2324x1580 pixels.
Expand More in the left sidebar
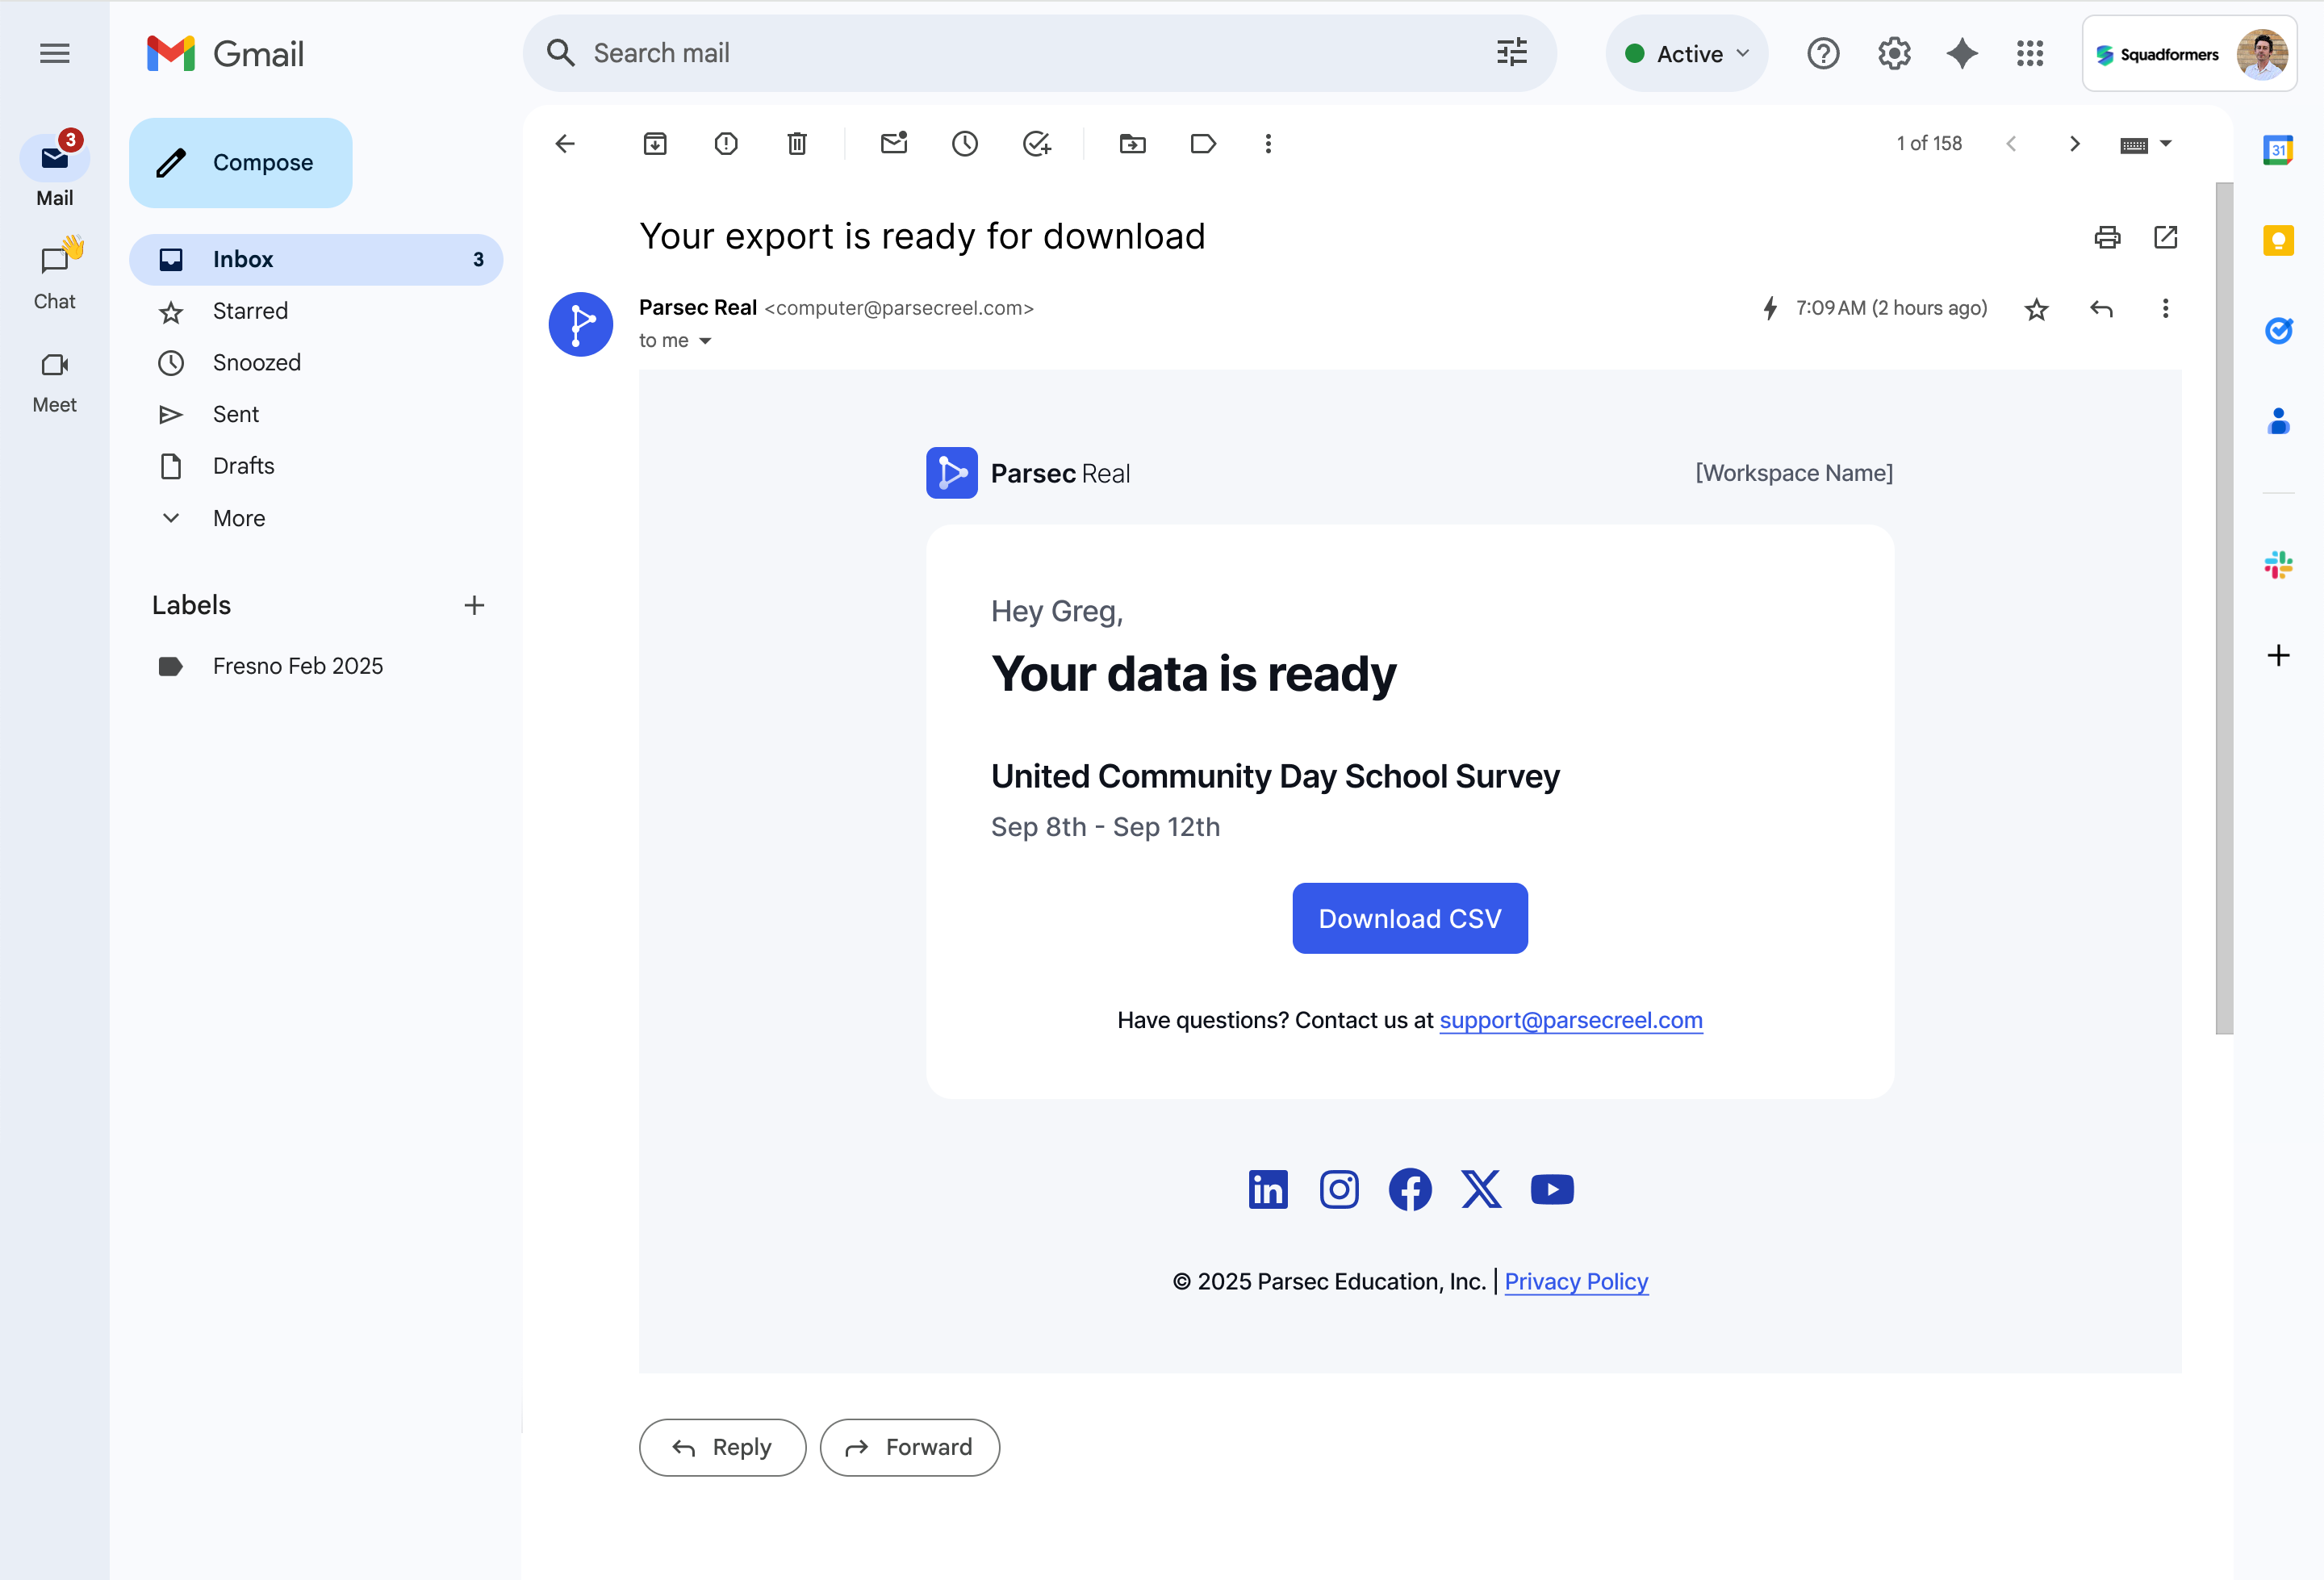click(x=238, y=518)
